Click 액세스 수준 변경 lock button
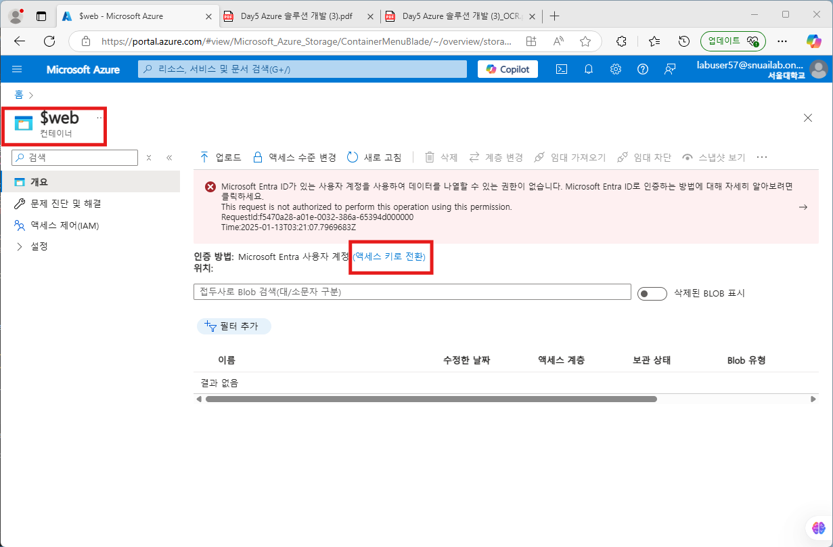 (x=294, y=157)
